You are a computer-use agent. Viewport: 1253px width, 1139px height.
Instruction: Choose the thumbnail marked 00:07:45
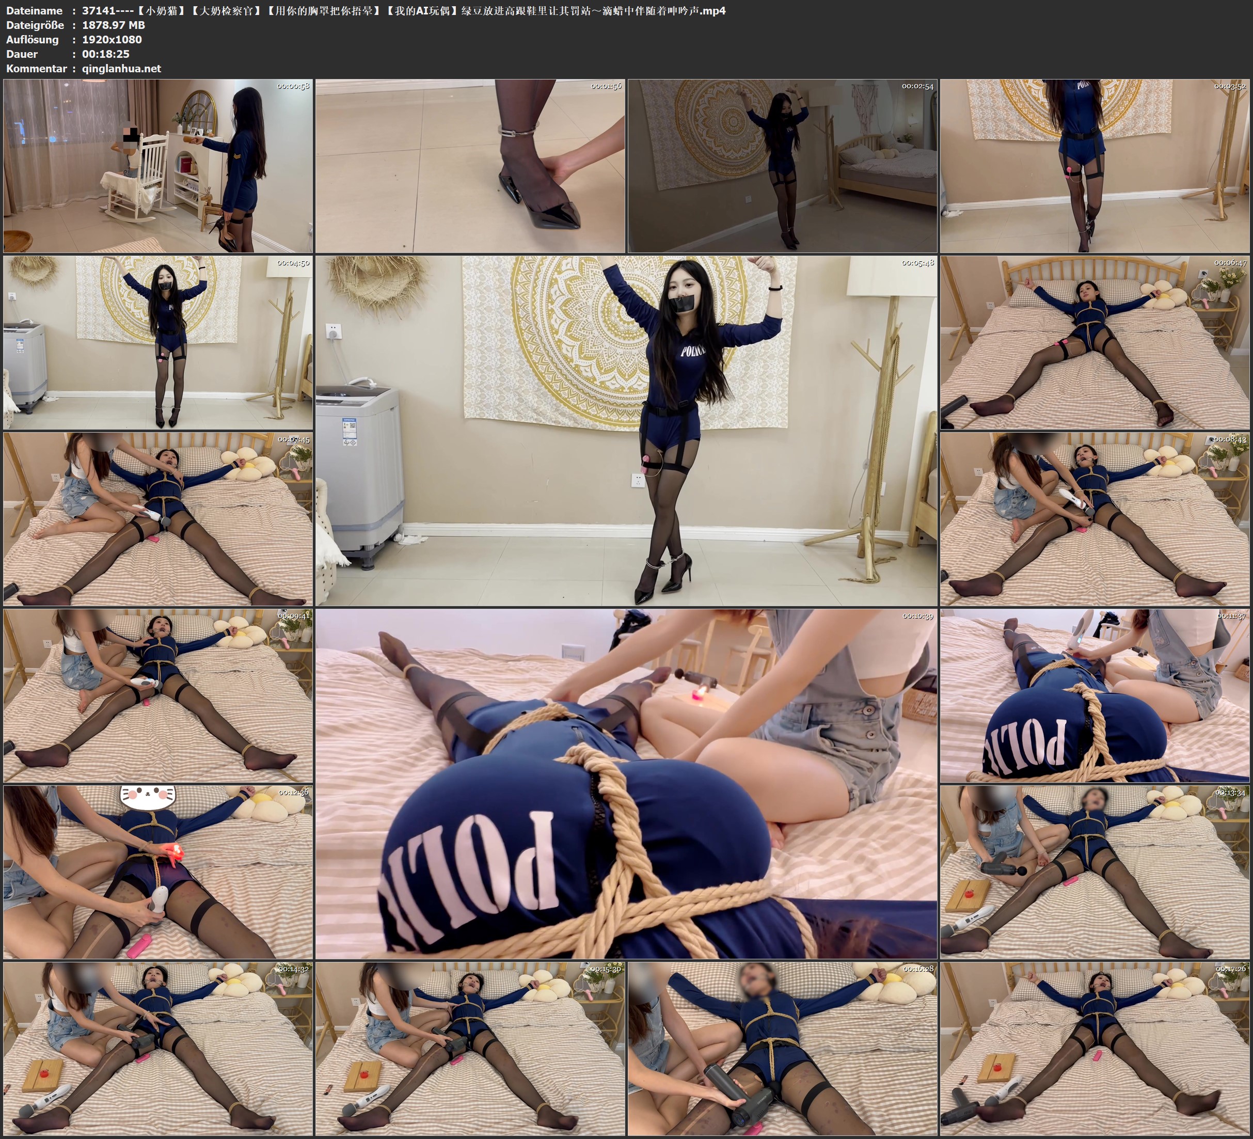(158, 519)
